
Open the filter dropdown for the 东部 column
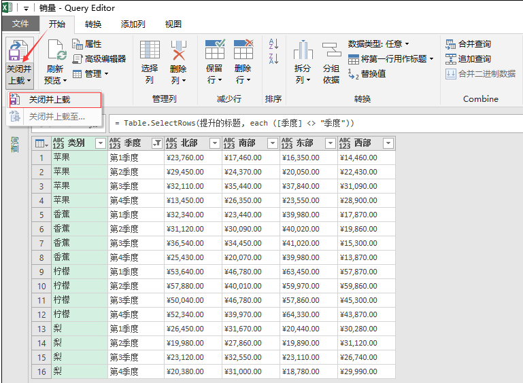point(331,143)
